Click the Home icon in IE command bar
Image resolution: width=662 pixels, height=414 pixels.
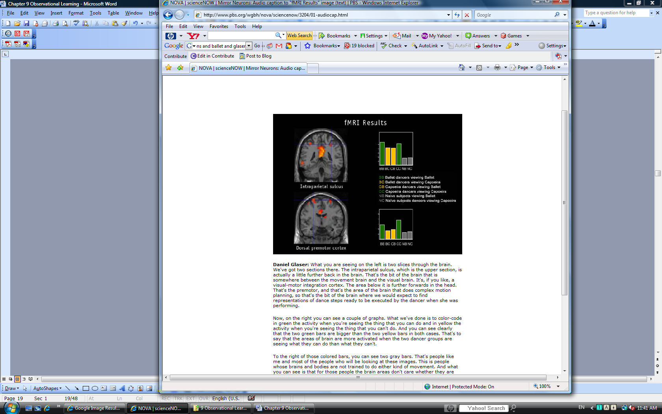[x=462, y=67]
